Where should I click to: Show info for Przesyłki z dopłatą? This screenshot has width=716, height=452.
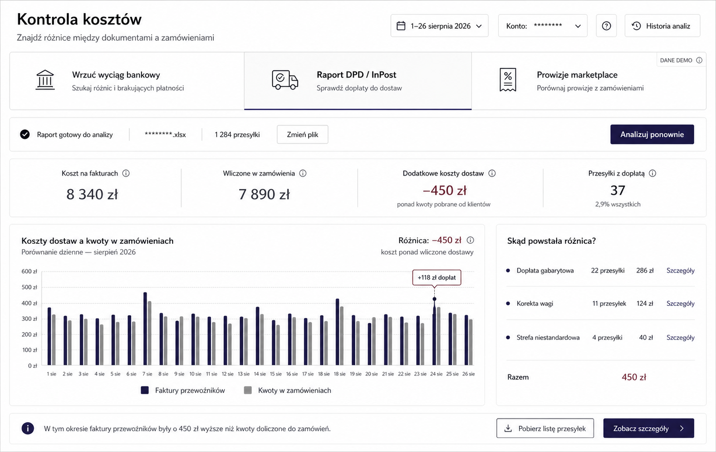coord(652,173)
